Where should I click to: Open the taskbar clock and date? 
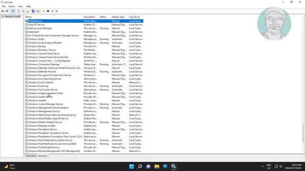point(293,166)
